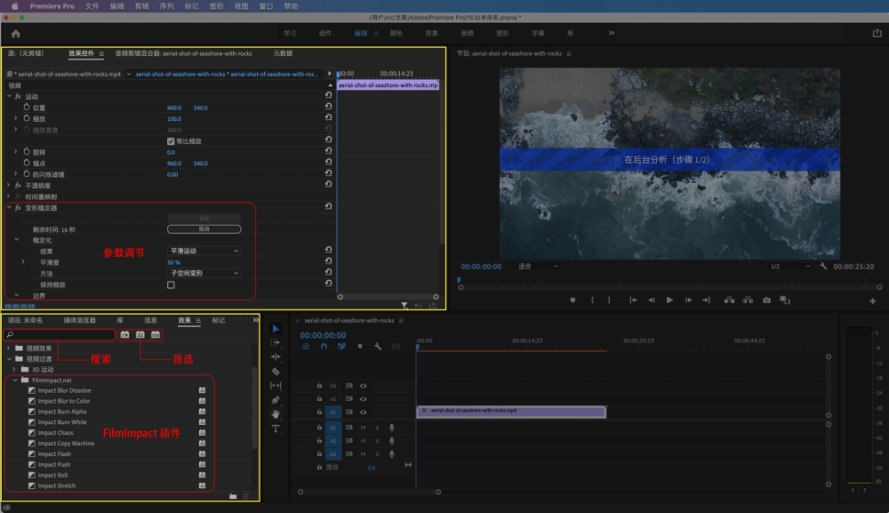The height and width of the screenshot is (513, 889).
Task: Select the Pen tool
Action: 276,400
